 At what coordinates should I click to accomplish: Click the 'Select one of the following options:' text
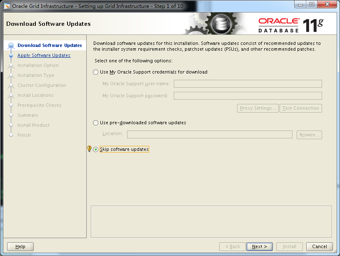point(134,61)
